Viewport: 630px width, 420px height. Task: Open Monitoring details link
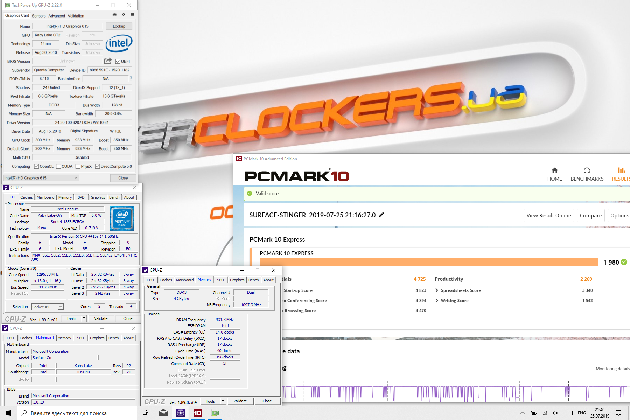(612, 369)
